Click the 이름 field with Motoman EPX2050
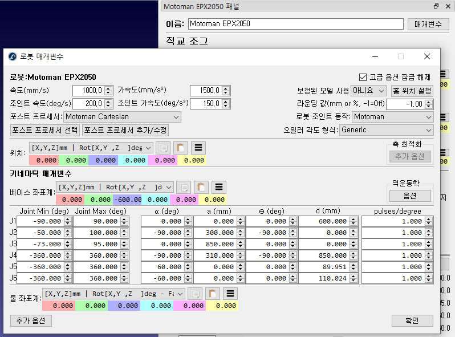 tap(296, 24)
